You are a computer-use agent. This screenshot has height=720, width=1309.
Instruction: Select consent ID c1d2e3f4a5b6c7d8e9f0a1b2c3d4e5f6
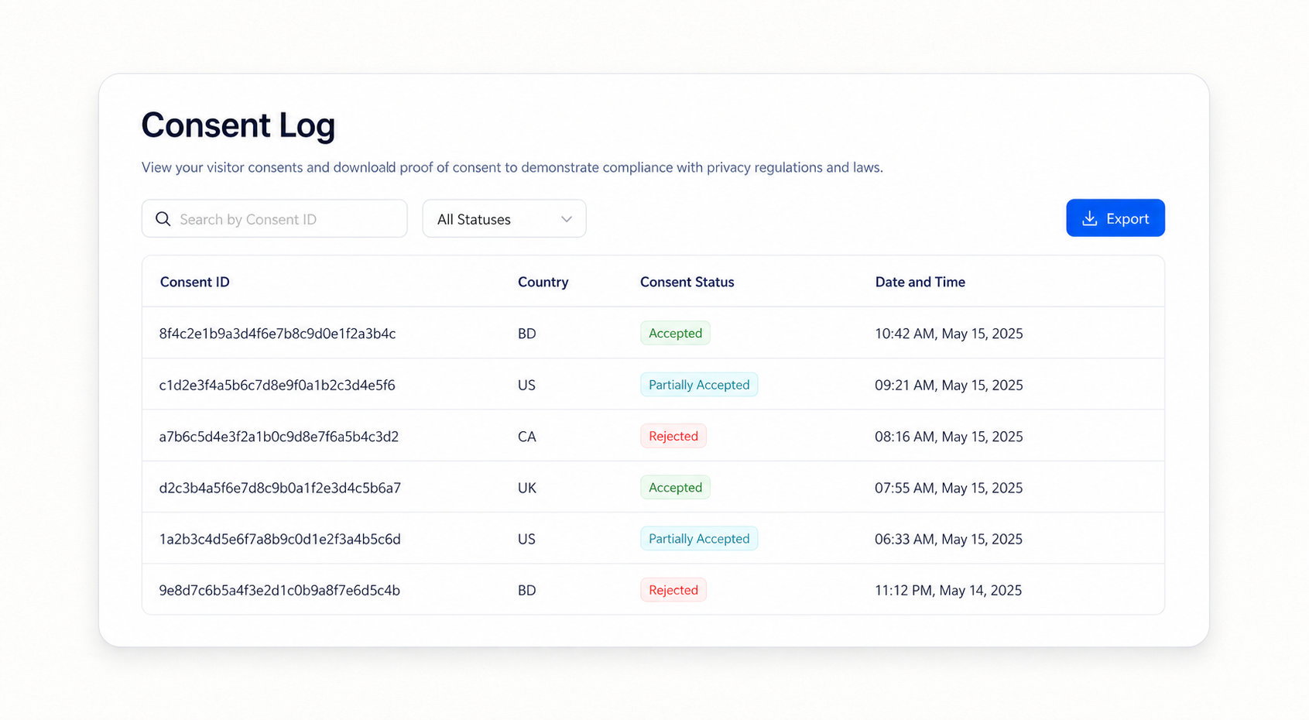click(x=277, y=385)
